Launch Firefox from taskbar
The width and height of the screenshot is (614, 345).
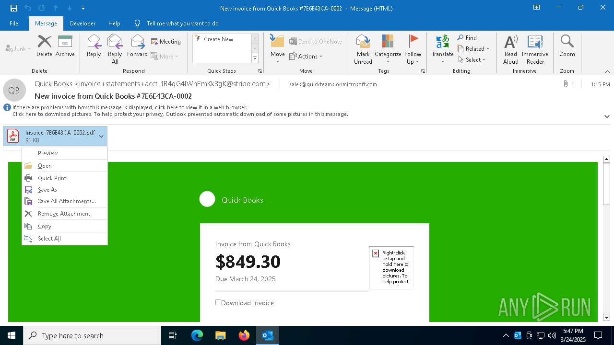click(x=244, y=335)
